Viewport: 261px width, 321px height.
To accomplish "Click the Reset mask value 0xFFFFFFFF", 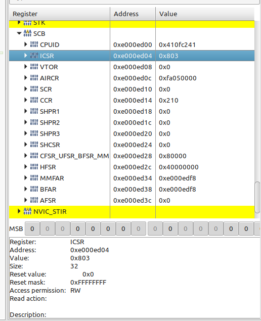I will [x=89, y=282].
